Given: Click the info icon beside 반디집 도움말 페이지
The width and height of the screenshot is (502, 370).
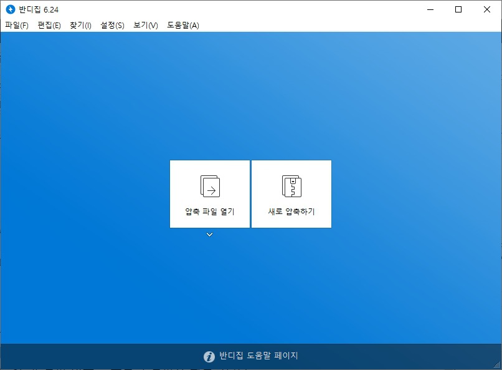Looking at the screenshot, I should click(x=209, y=356).
